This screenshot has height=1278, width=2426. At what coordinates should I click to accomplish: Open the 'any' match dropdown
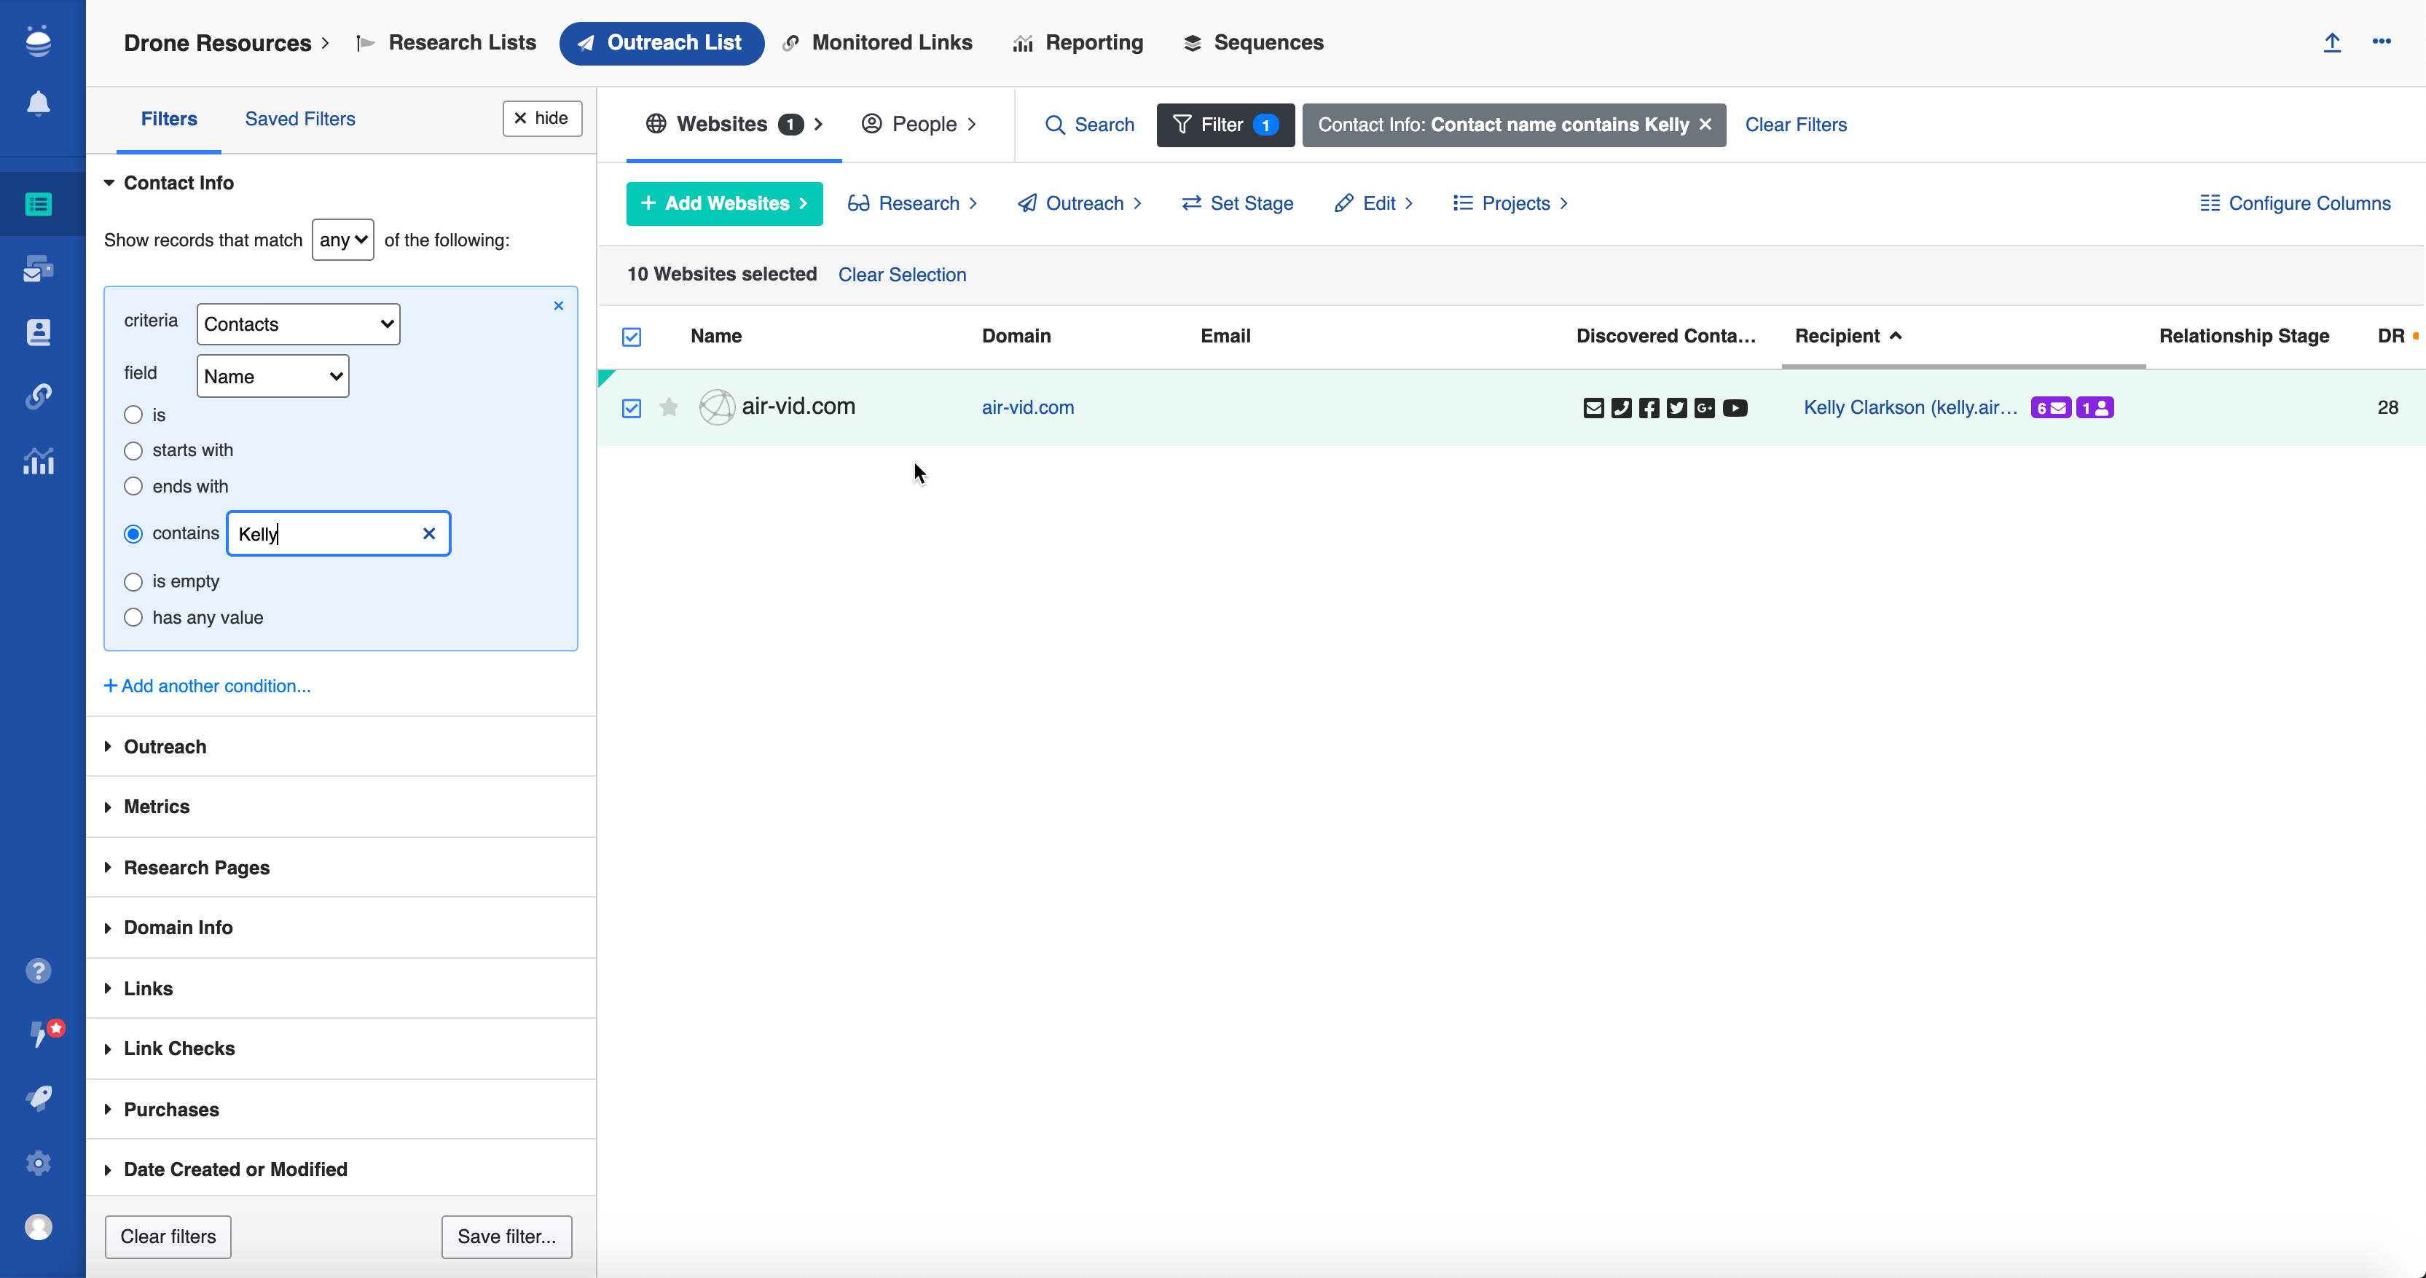tap(343, 240)
